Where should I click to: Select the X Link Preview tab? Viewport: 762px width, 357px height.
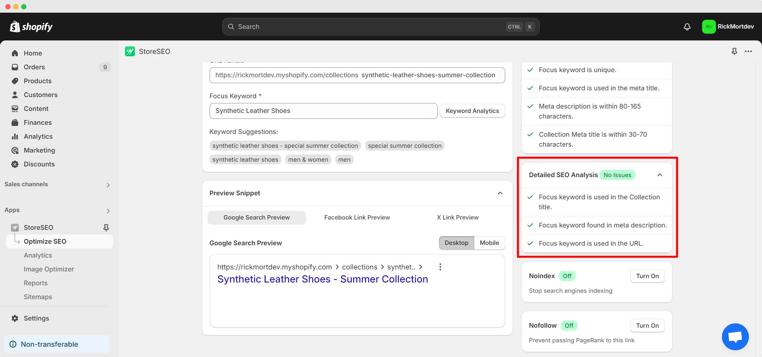[458, 218]
